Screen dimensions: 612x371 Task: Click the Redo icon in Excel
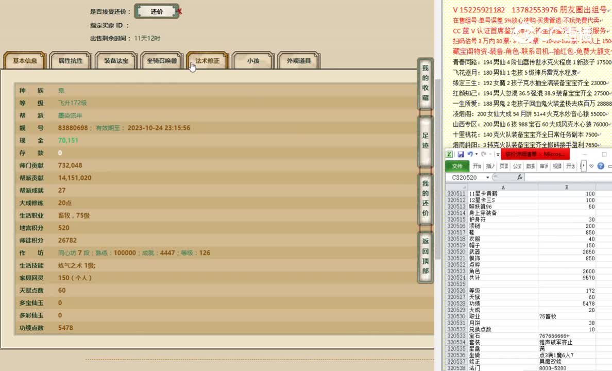[x=483, y=154]
